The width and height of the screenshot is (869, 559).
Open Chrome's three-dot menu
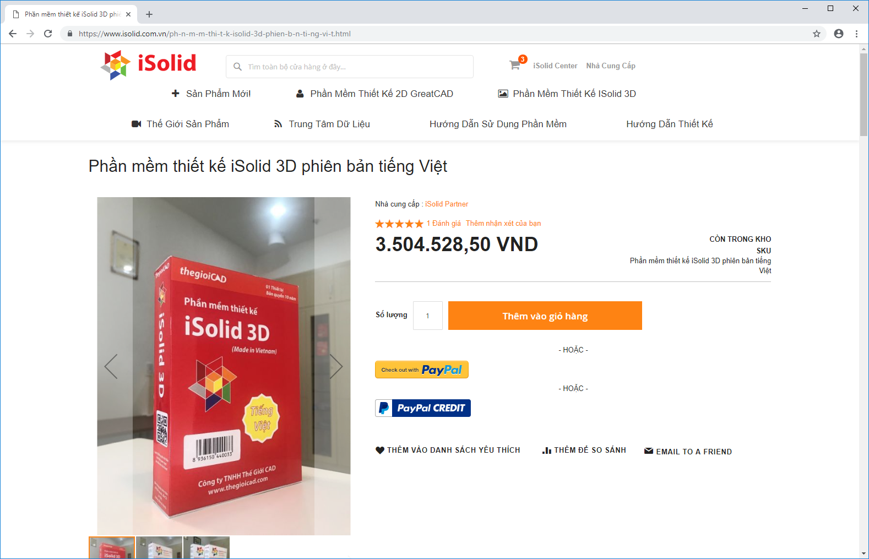(856, 34)
